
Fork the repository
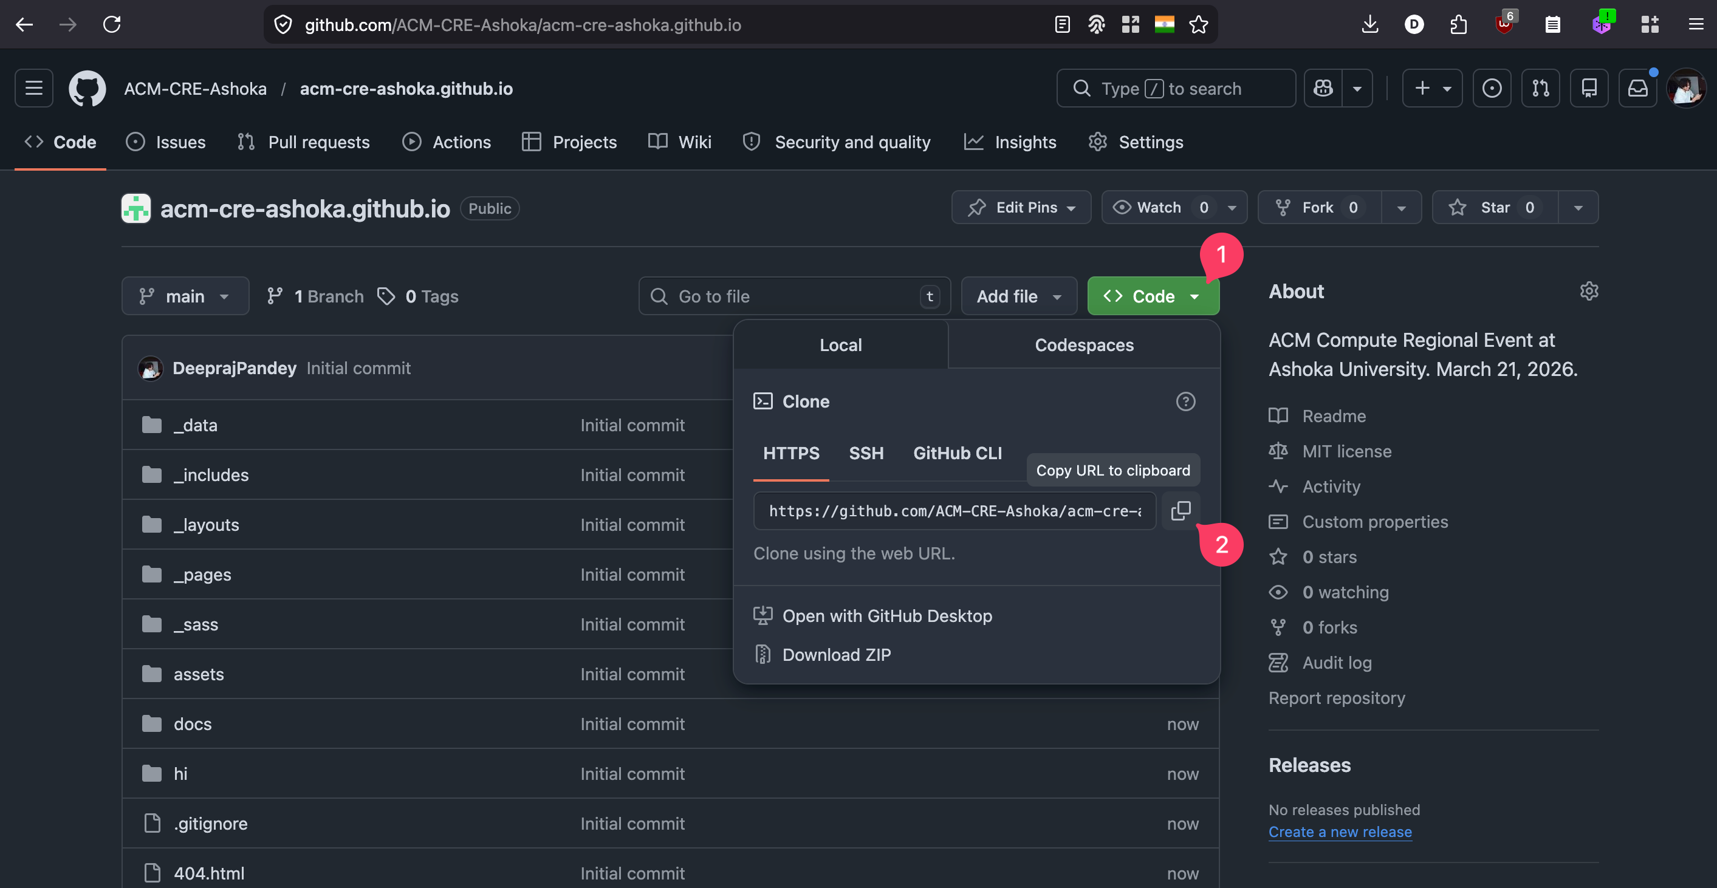pyautogui.click(x=1319, y=207)
